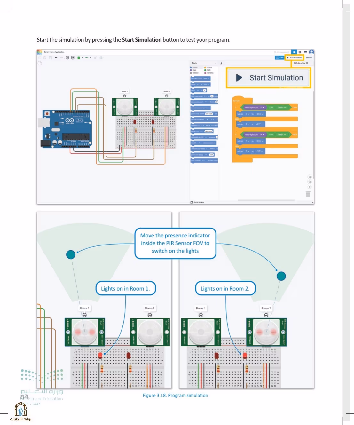Open the LOW dropdown in set pin 7 to LOW
Viewport: 354px width, 425px height.
click(259, 151)
